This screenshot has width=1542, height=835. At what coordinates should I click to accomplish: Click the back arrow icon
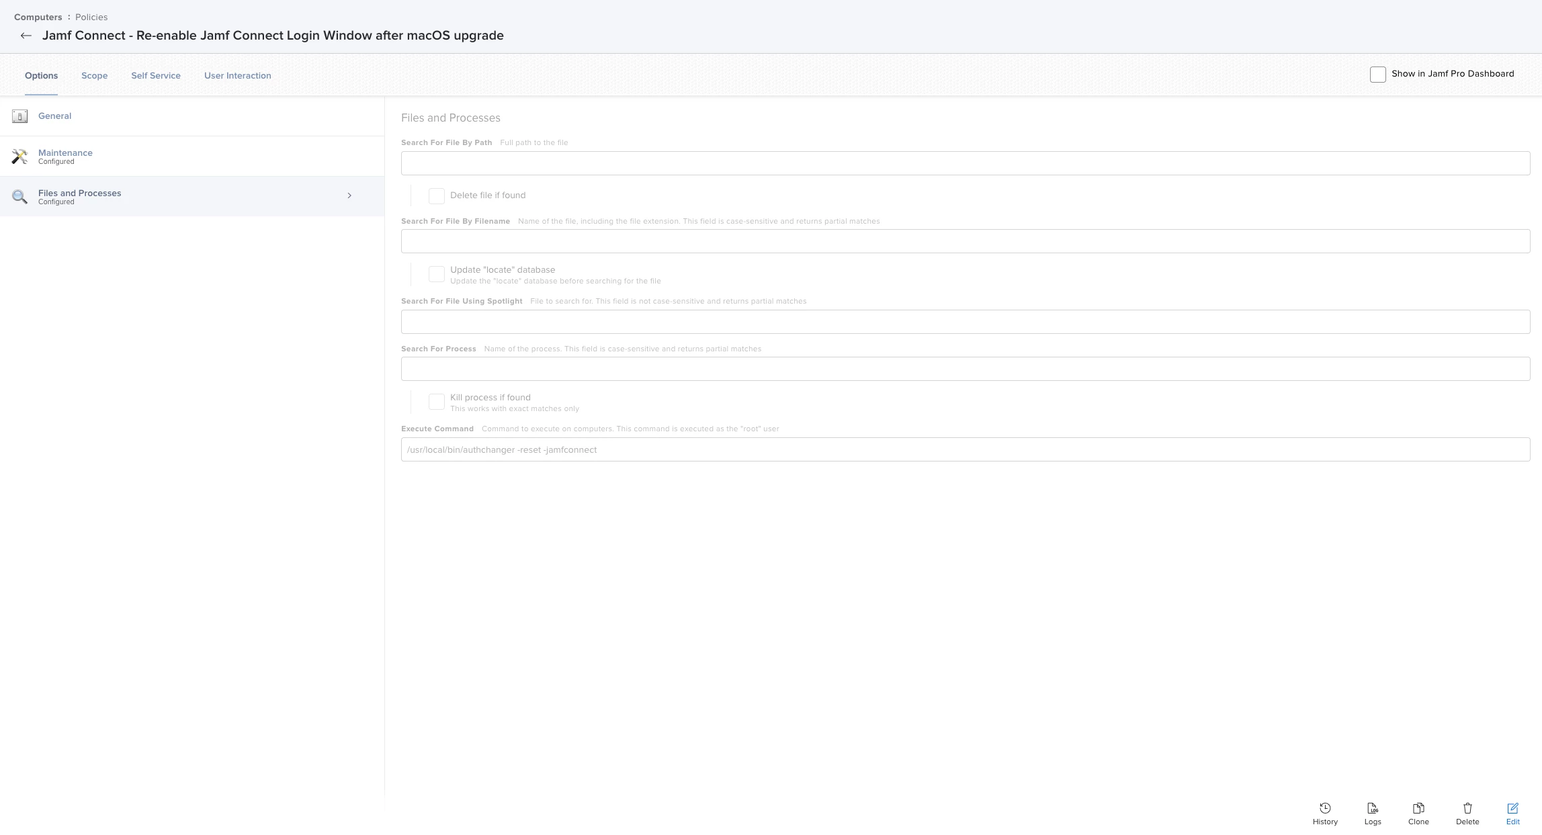(26, 36)
